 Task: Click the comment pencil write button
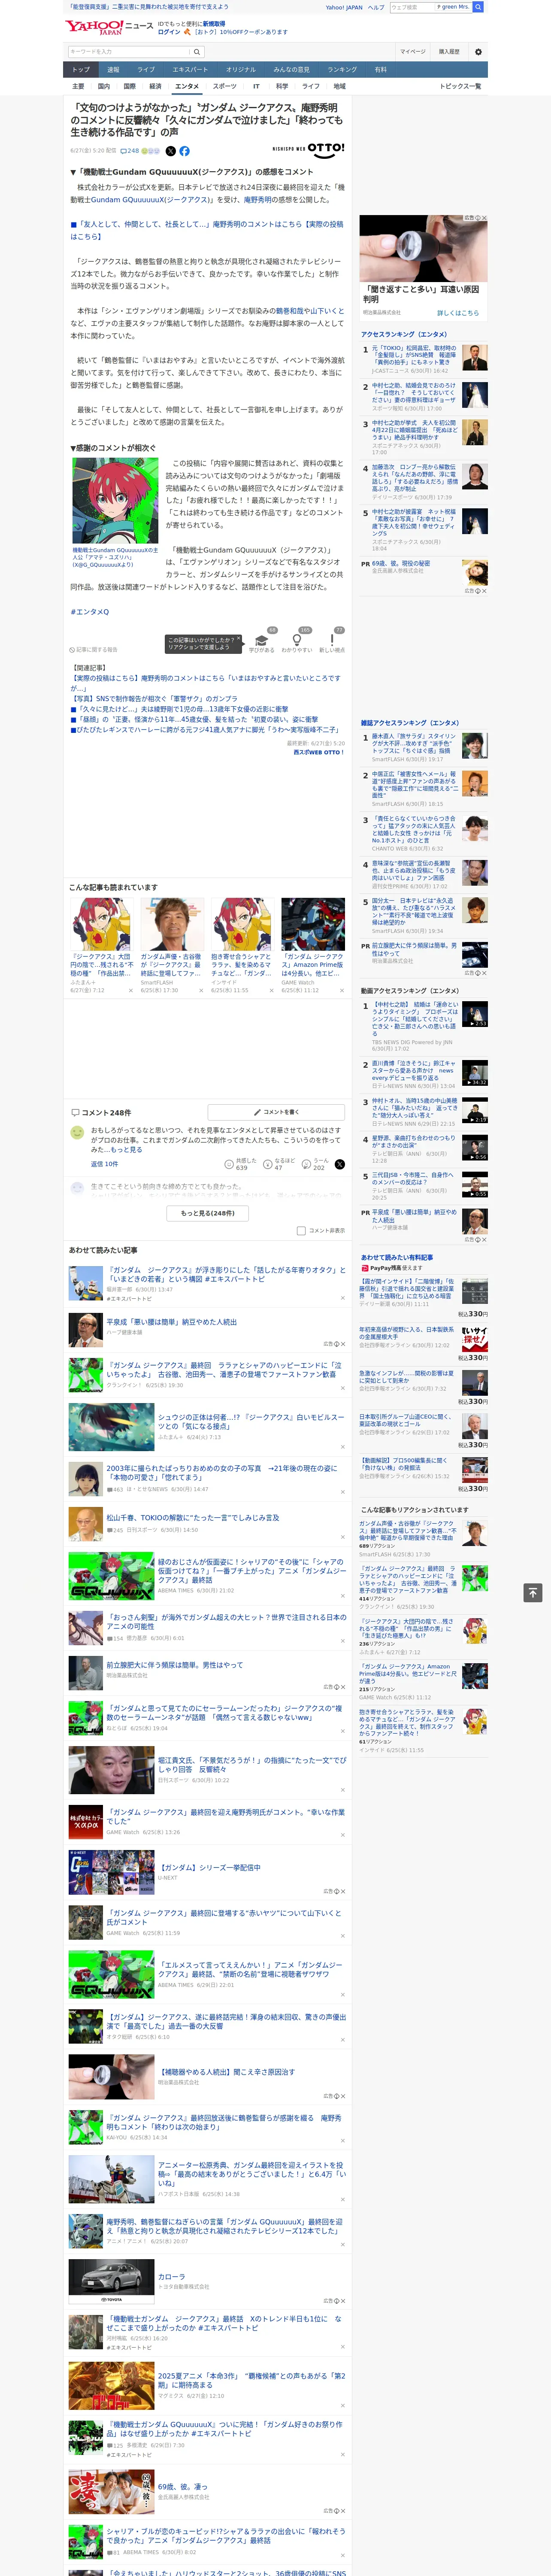pos(276,1112)
